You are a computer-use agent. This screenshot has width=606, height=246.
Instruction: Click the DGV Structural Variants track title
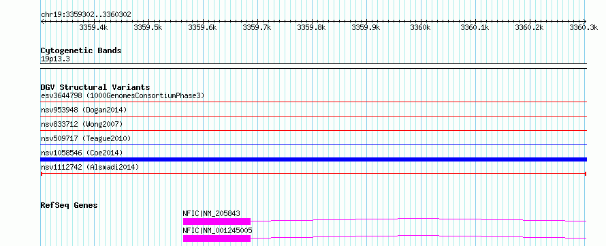point(95,87)
